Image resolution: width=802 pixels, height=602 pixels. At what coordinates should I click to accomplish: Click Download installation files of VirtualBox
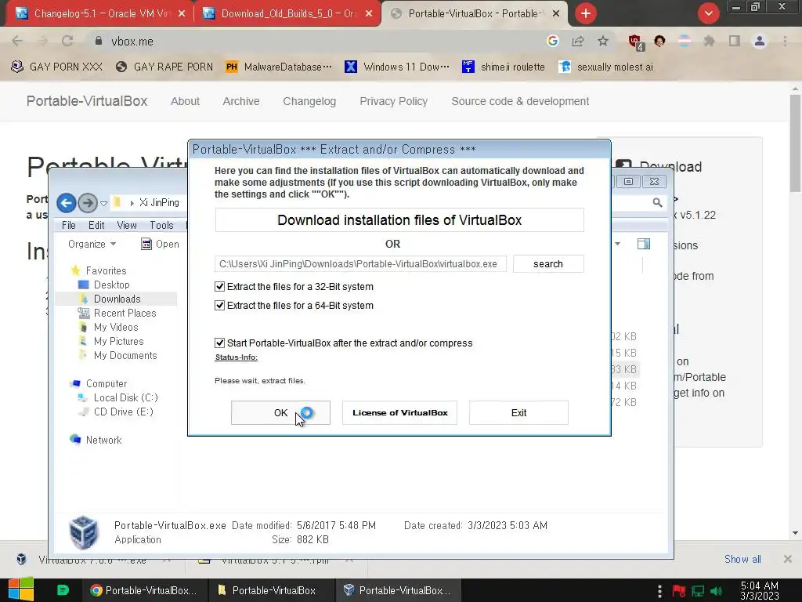[x=399, y=220]
